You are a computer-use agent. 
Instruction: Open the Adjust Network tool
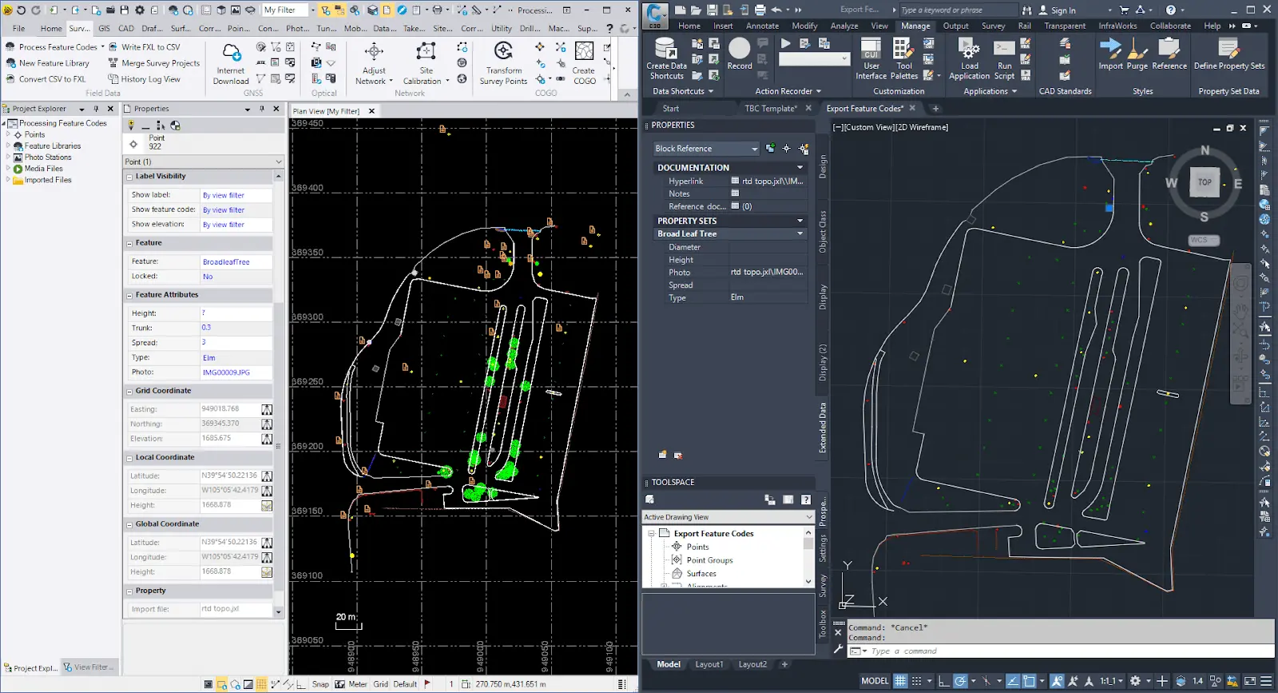pyautogui.click(x=374, y=54)
